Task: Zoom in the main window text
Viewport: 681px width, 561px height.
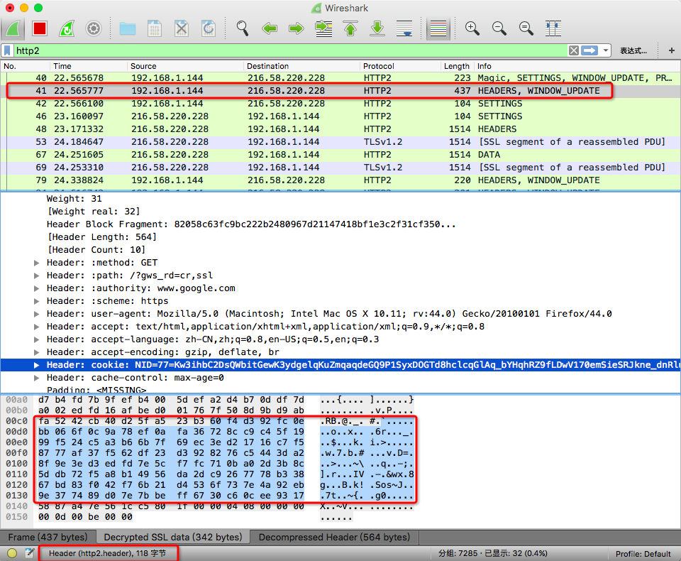Action: [x=472, y=28]
